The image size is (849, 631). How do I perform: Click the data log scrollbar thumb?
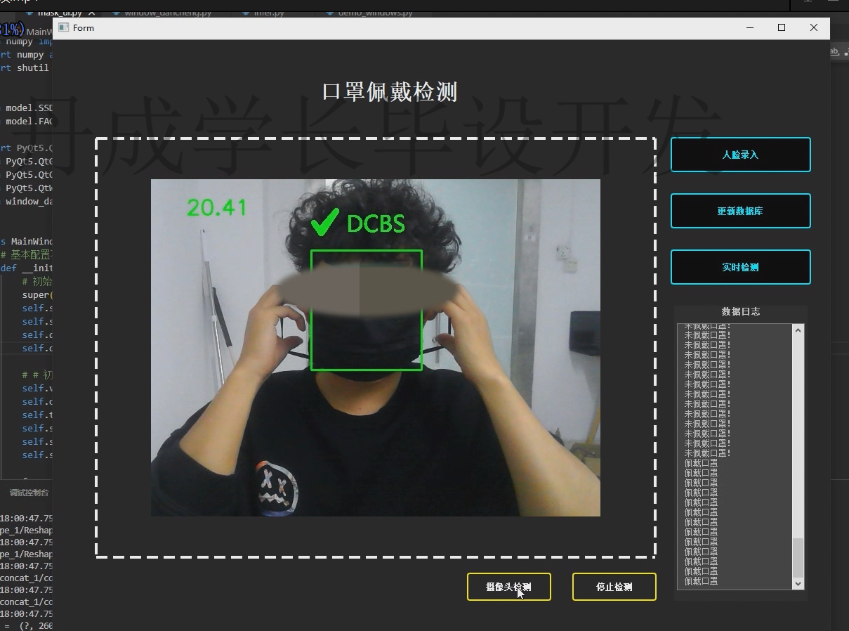pos(798,558)
